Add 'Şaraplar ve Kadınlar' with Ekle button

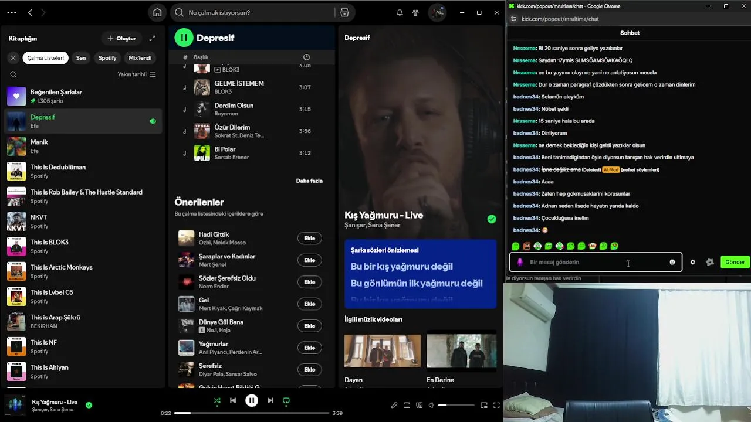[x=310, y=260]
